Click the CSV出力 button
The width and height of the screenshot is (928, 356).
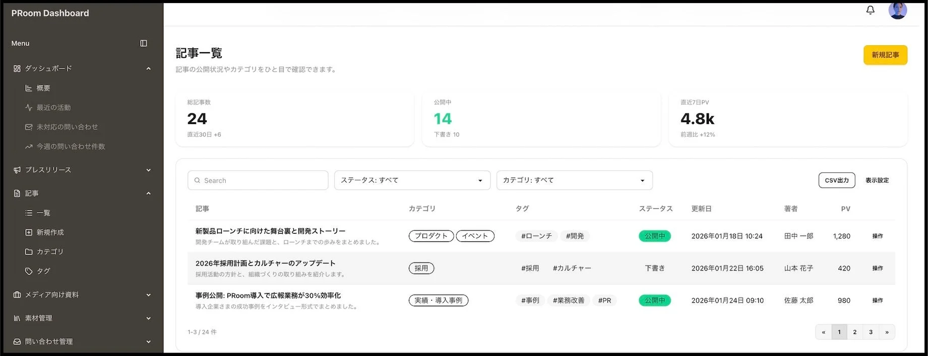(837, 180)
